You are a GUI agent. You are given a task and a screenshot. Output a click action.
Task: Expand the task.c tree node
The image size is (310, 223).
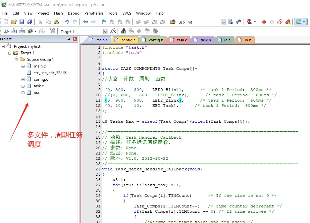[x=23, y=86]
